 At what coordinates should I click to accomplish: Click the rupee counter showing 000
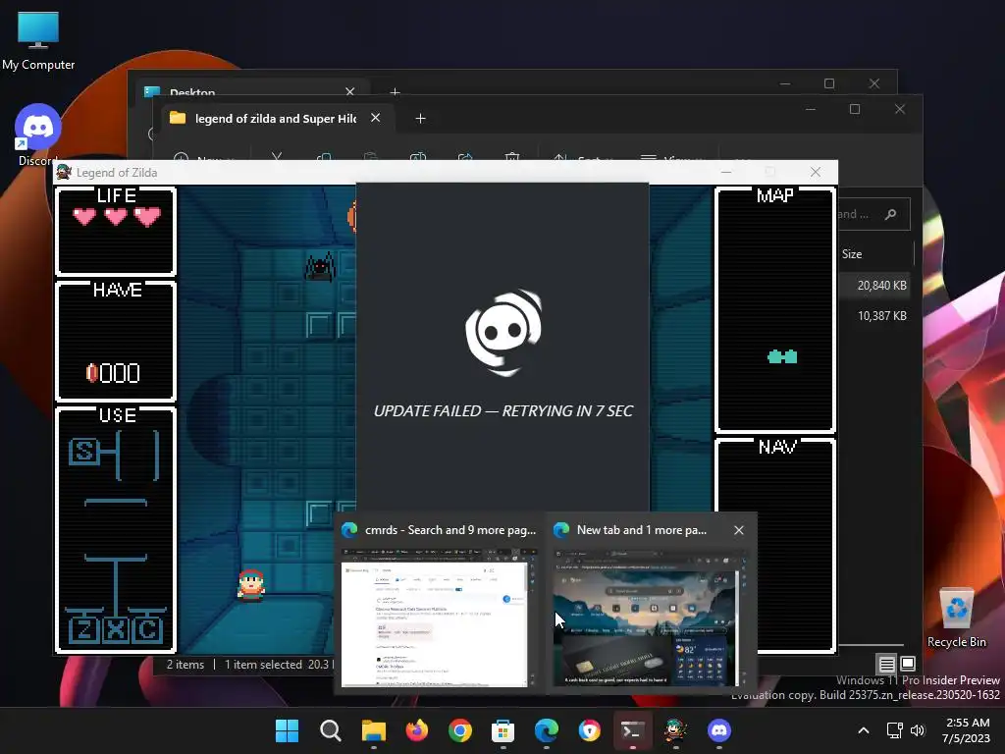click(113, 373)
